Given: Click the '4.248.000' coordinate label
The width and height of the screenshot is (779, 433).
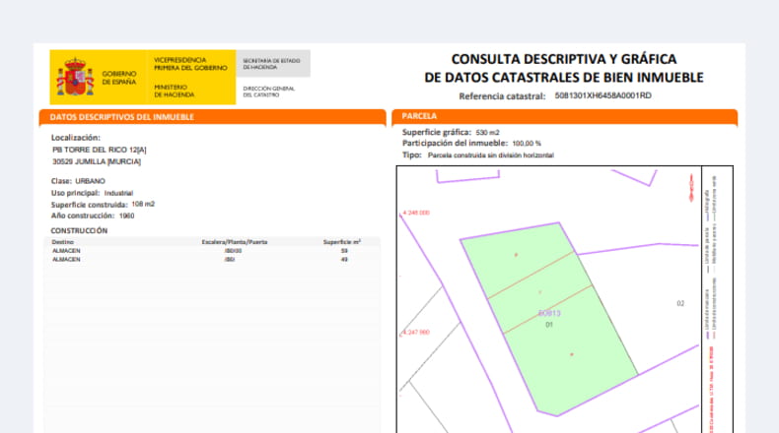Looking at the screenshot, I should [x=416, y=213].
